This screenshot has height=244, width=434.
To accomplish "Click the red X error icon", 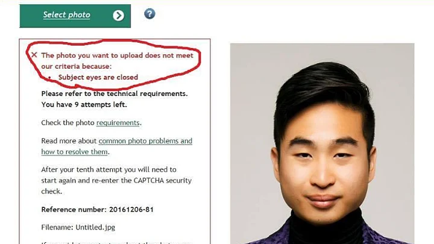I will (34, 55).
